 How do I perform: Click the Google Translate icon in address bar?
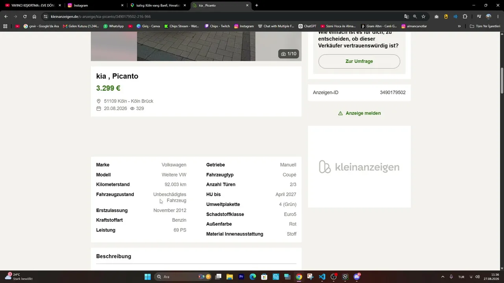pos(406,17)
